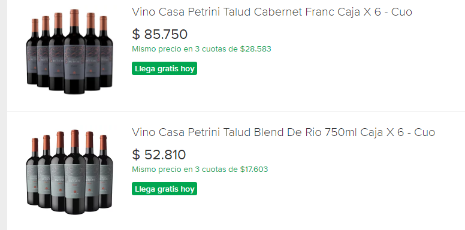Click the red emblem on the Cabernet Franc front bottle
Screen dimensions: 465x230
[x=74, y=71]
